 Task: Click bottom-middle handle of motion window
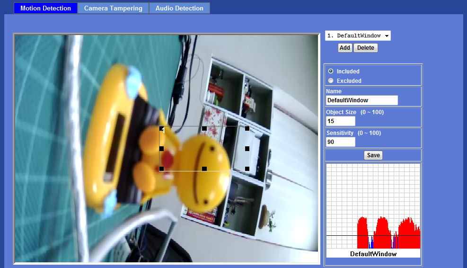click(x=204, y=169)
